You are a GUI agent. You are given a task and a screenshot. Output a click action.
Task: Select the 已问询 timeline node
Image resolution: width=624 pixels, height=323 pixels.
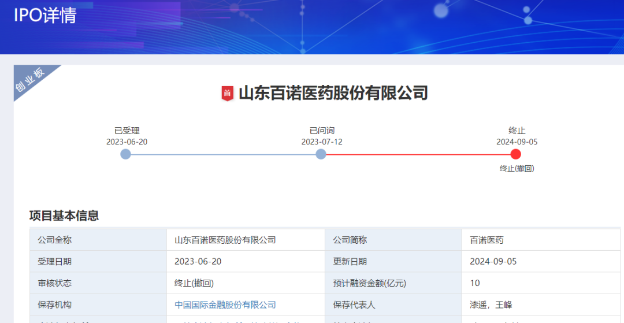tap(321, 154)
